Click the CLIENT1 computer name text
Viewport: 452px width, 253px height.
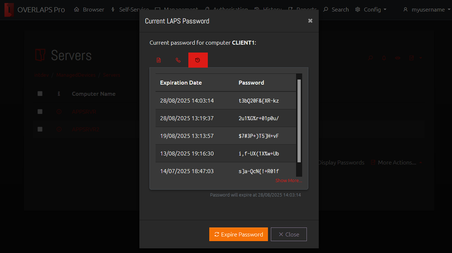(x=243, y=42)
